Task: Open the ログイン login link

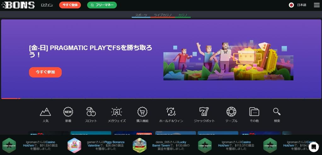Action: tap(47, 5)
